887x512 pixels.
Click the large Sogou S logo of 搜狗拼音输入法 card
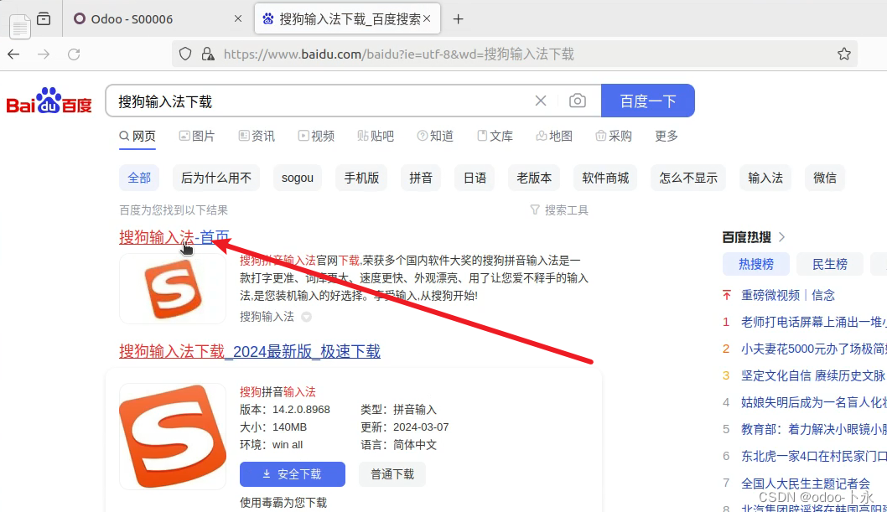(173, 437)
